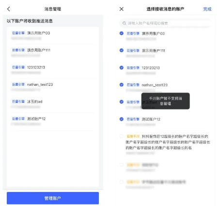Click the search magnifier icon
220x206 pixels.
124,23
